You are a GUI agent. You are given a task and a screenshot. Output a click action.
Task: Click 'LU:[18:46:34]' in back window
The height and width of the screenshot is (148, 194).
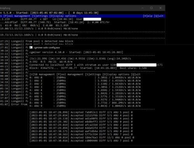pos(63,19)
